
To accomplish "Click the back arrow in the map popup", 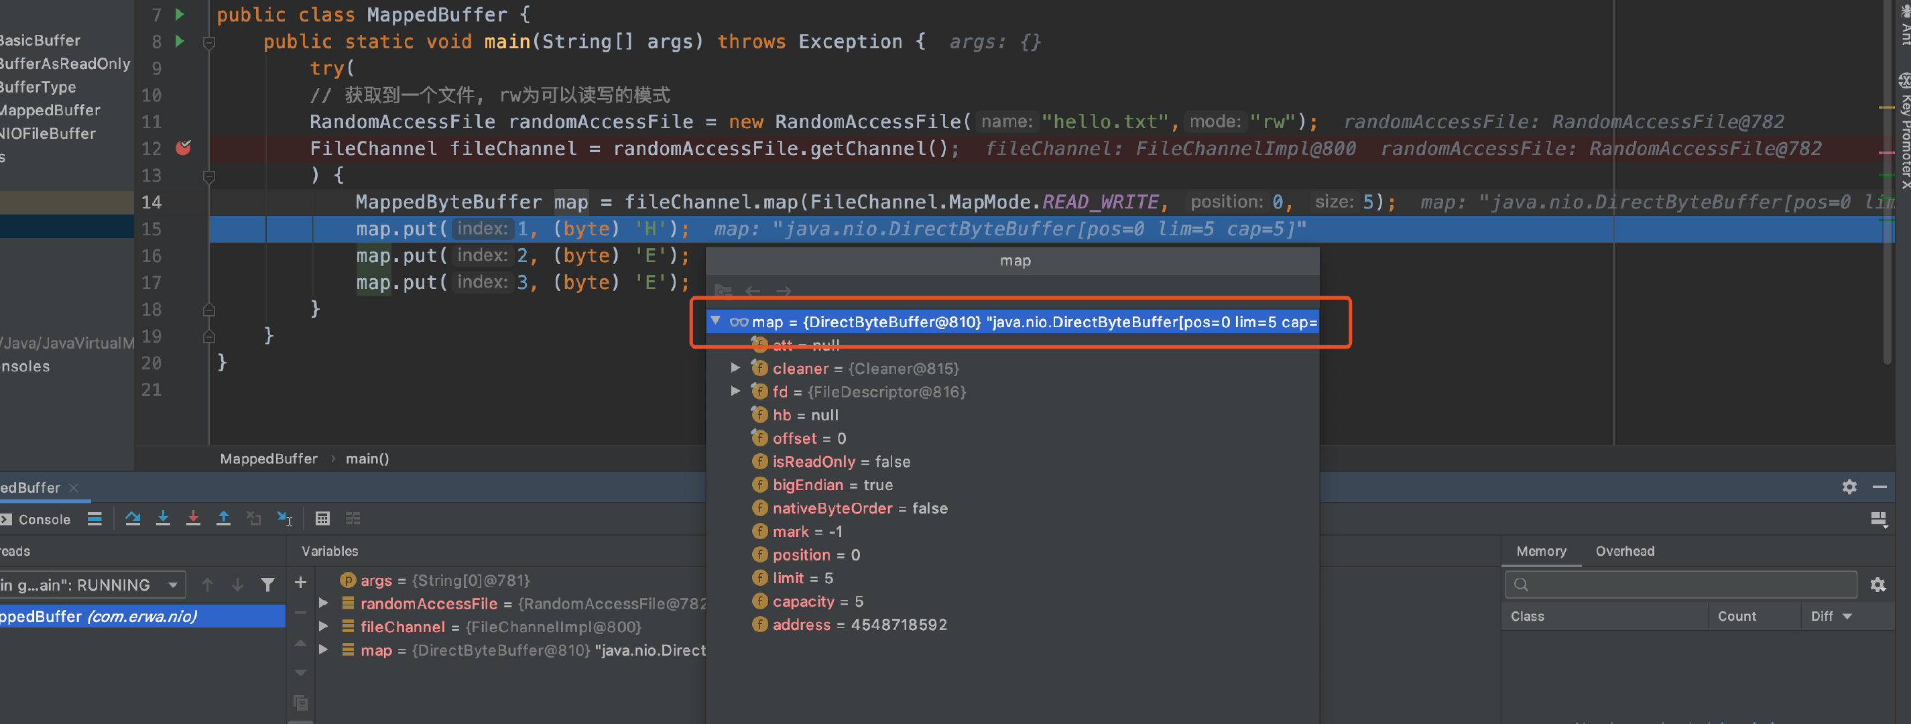I will coord(753,291).
